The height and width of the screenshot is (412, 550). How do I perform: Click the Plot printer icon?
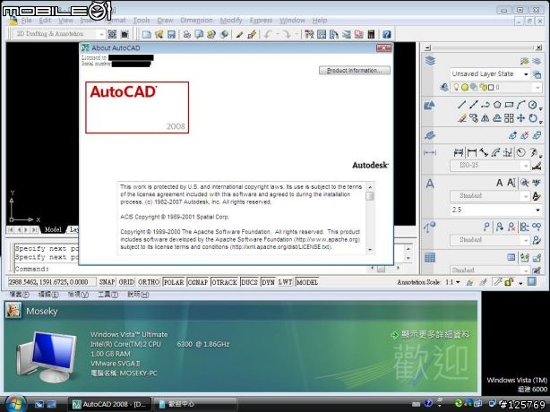pyautogui.click(x=187, y=34)
